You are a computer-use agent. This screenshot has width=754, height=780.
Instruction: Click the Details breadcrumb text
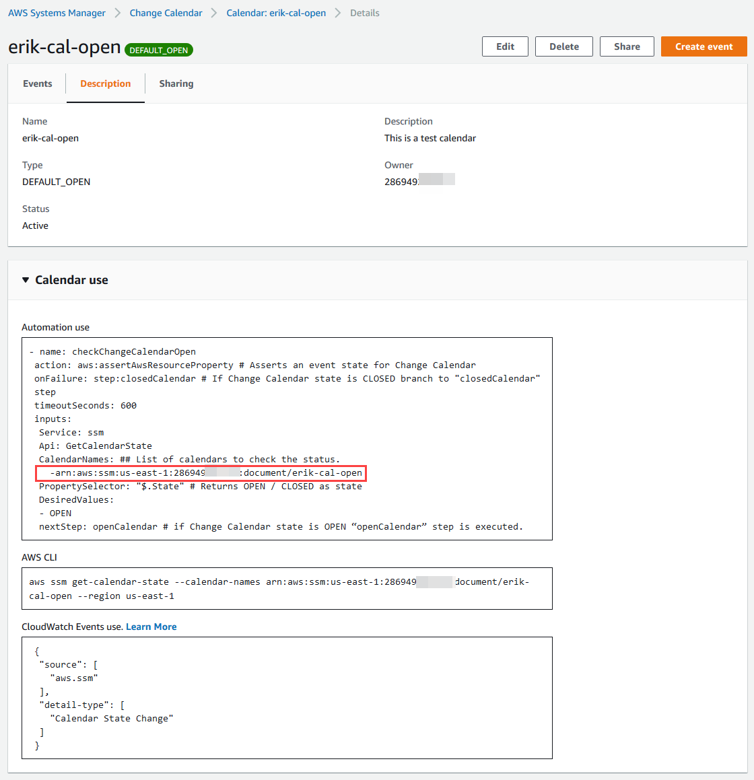(365, 13)
